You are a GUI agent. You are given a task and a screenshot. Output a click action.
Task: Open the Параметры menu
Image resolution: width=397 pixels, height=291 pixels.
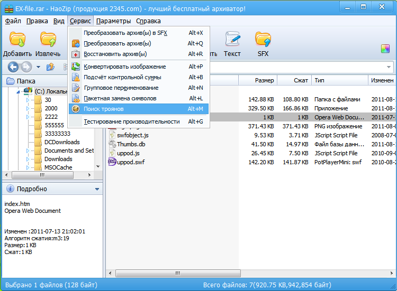pos(113,21)
